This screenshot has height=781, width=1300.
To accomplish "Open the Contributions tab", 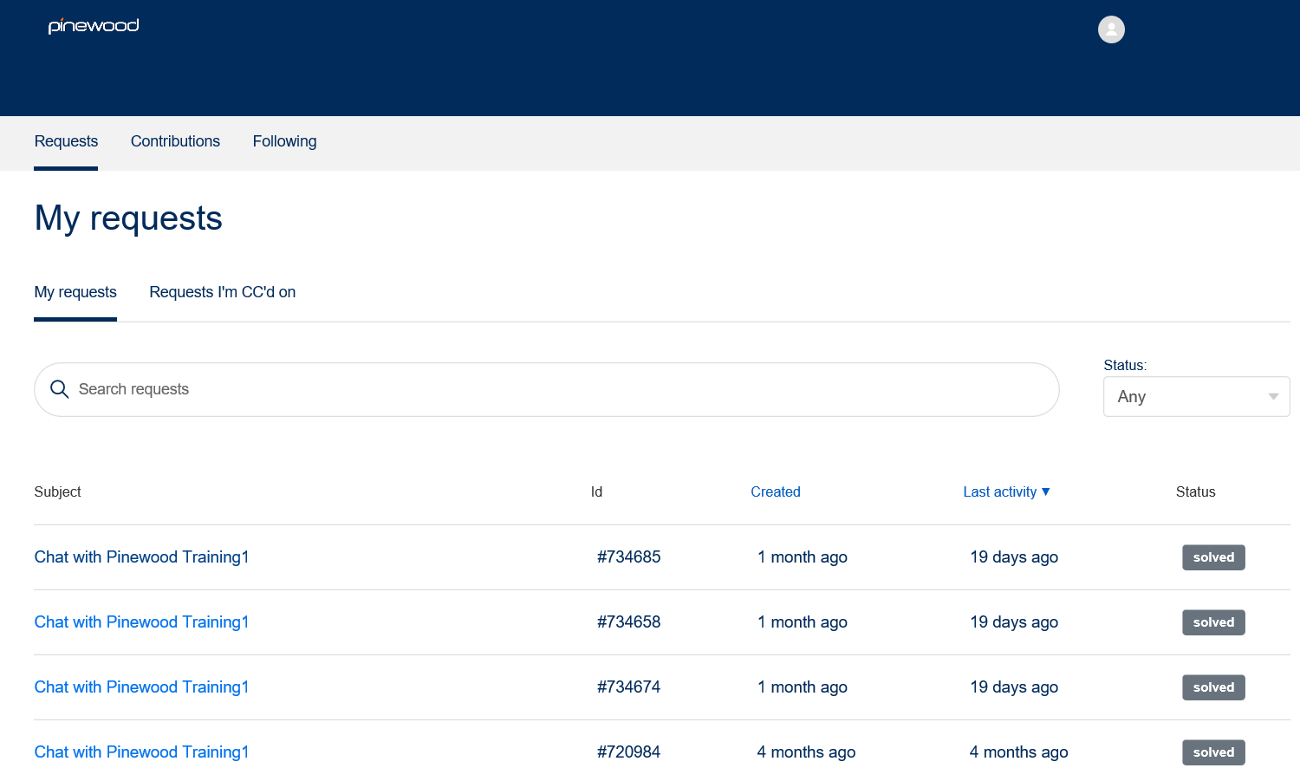I will (x=175, y=141).
